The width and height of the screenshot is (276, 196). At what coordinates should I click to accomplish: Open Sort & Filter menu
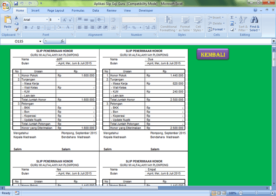point(243,24)
